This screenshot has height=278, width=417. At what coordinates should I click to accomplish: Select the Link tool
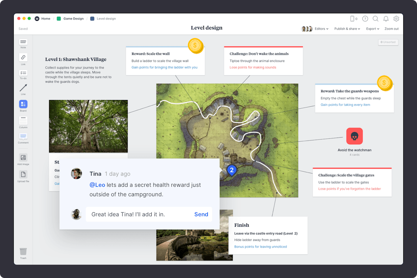pos(23,58)
